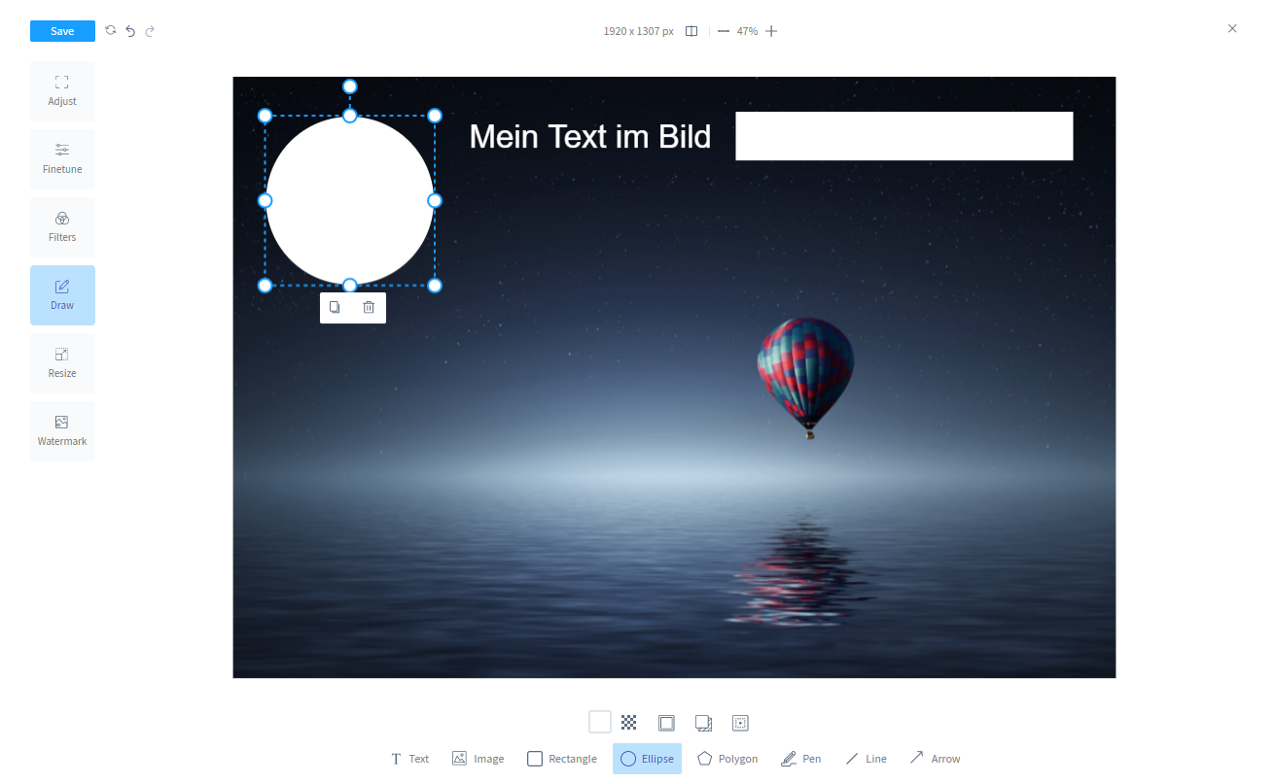The height and width of the screenshot is (783, 1276).
Task: Click the white circle shape
Action: [x=349, y=200]
